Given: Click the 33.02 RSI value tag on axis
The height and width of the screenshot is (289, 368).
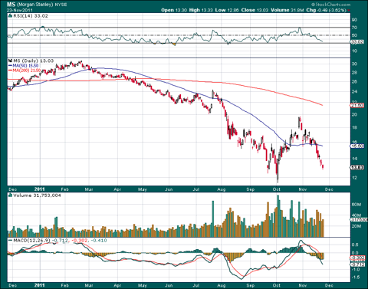Looking at the screenshot, I should [x=357, y=42].
